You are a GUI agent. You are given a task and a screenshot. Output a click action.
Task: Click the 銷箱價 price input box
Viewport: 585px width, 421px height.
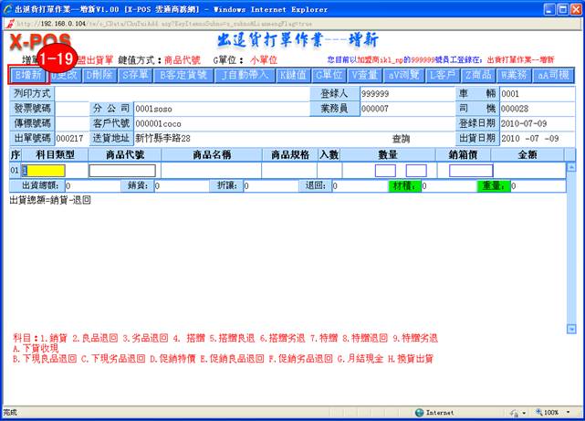471,170
